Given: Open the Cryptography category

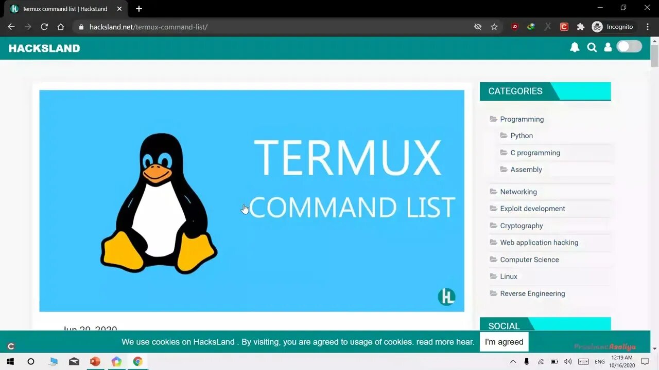Looking at the screenshot, I should (522, 226).
